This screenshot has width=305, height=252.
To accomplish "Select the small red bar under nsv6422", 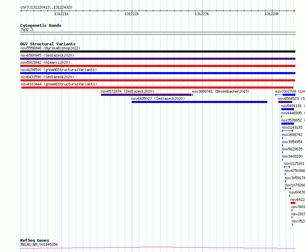I will click(x=293, y=203).
